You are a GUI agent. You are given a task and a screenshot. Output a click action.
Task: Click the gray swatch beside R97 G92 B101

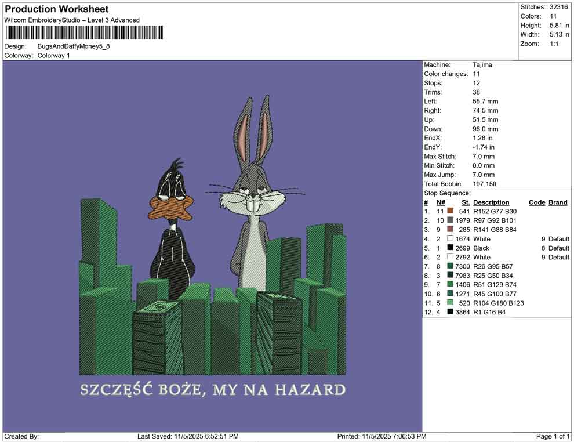click(449, 220)
